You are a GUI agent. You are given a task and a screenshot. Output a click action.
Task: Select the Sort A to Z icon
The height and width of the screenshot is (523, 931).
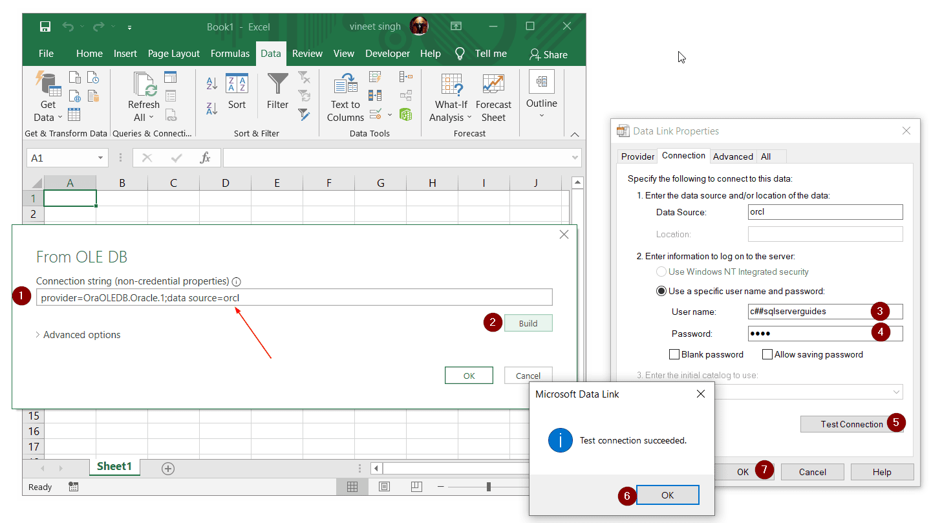pyautogui.click(x=211, y=82)
